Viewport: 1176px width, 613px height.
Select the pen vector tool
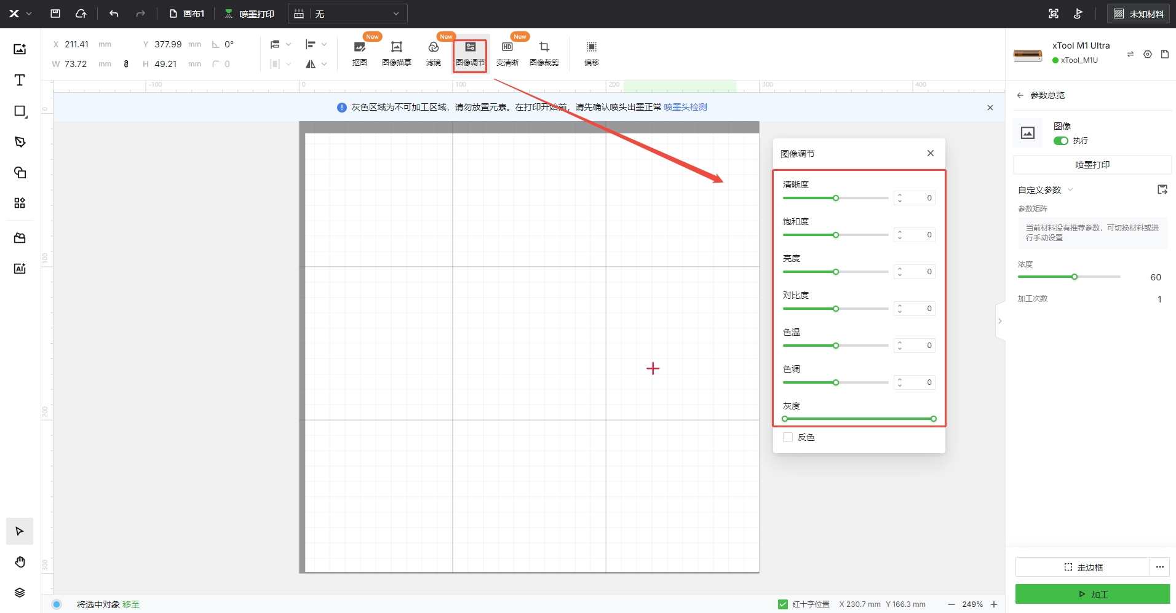[20, 142]
